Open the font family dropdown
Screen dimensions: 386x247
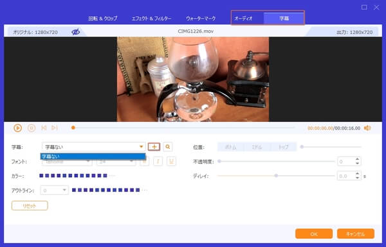pos(67,162)
